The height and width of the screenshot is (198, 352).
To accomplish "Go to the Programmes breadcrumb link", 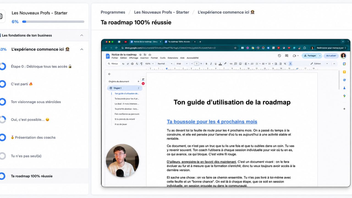I will [x=113, y=12].
